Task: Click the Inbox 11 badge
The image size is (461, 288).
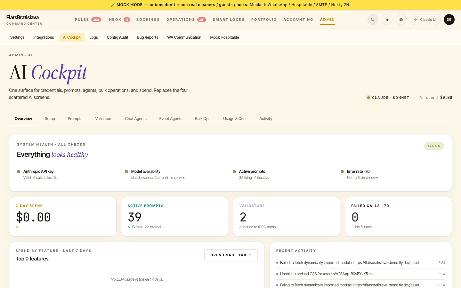Action: pos(127,20)
